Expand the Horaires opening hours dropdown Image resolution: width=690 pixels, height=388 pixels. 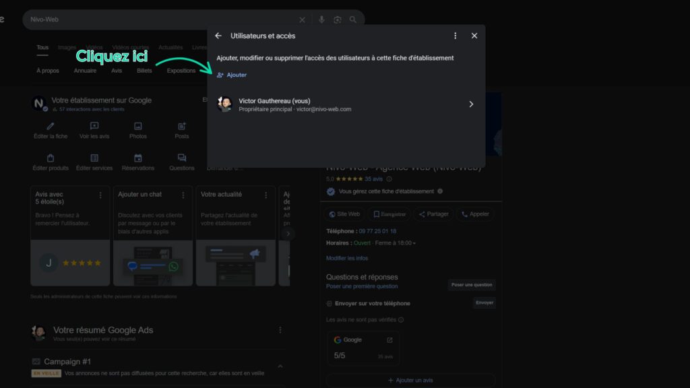tap(414, 243)
